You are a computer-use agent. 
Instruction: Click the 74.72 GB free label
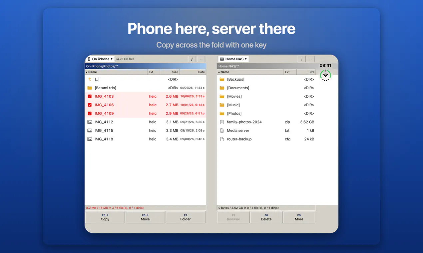point(125,59)
